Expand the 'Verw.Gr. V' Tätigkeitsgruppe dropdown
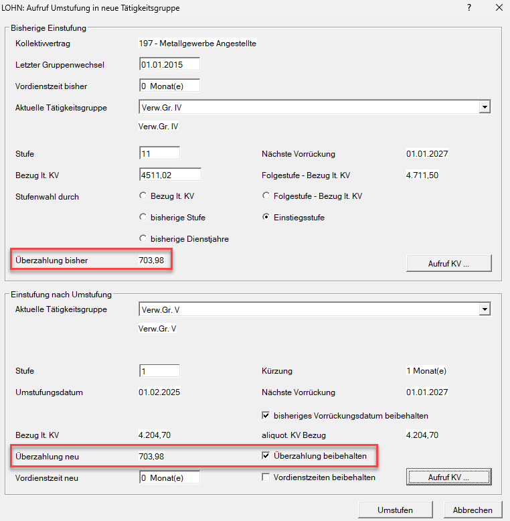Screen dimensions: 510x521 485,309
